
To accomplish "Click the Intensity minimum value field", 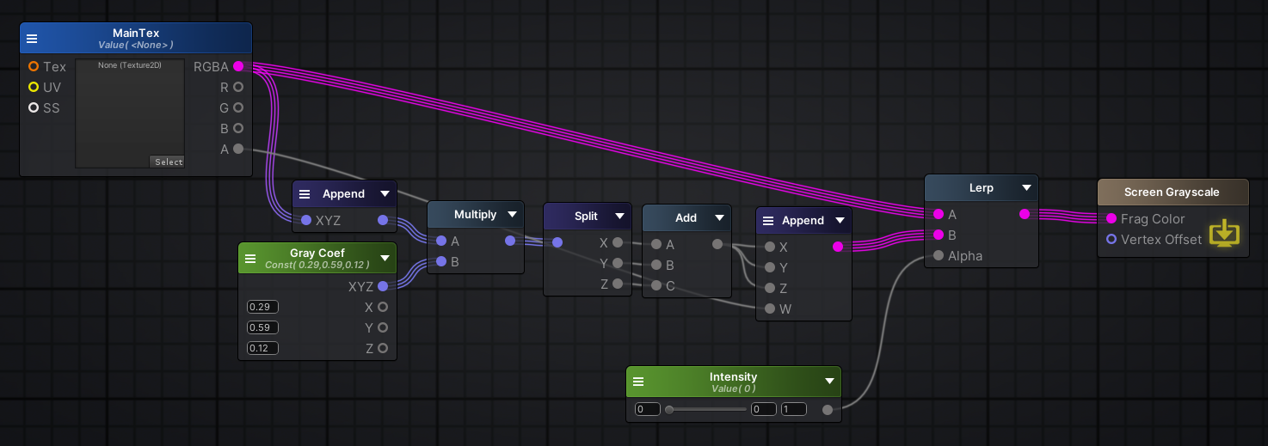I will pos(648,410).
